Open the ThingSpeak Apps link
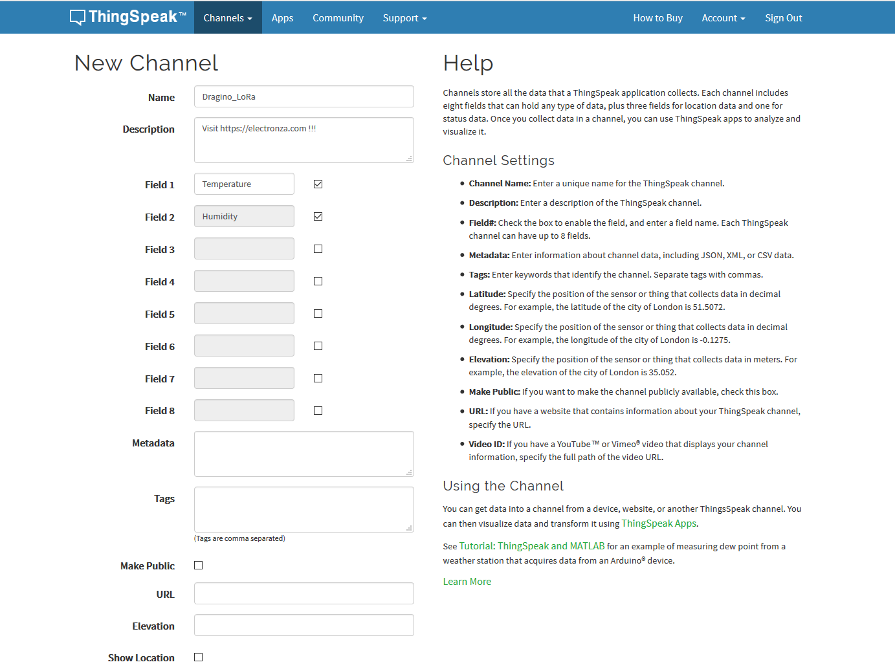 tap(659, 523)
